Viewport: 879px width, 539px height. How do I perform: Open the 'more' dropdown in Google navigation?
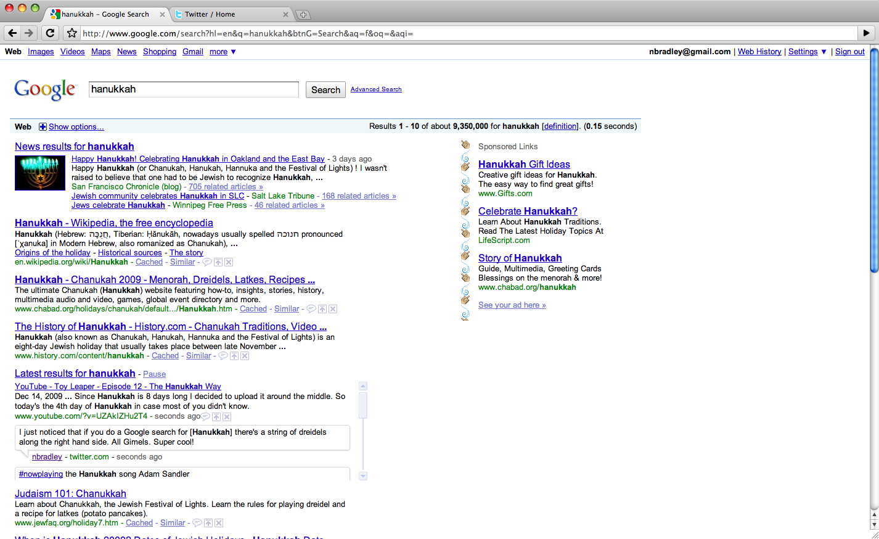click(223, 52)
